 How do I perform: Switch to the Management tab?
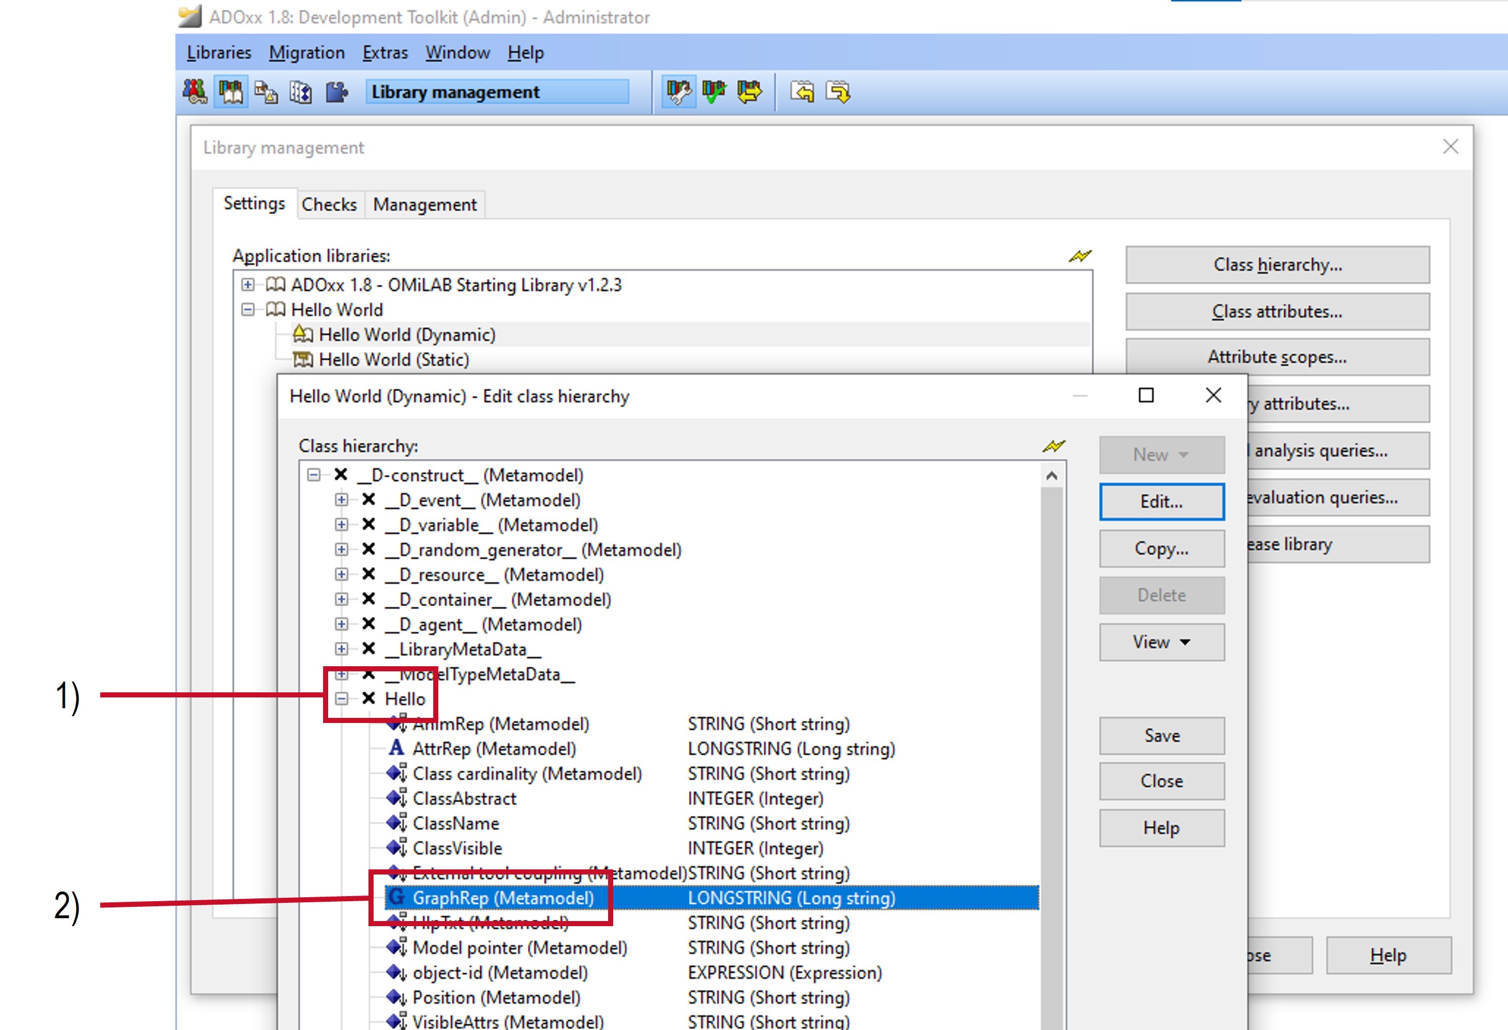pyautogui.click(x=425, y=204)
